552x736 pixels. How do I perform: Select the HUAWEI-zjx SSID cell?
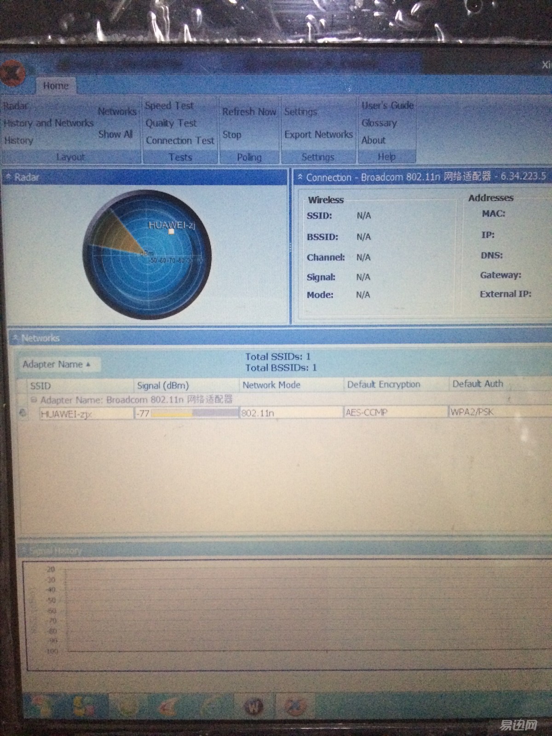click(86, 414)
